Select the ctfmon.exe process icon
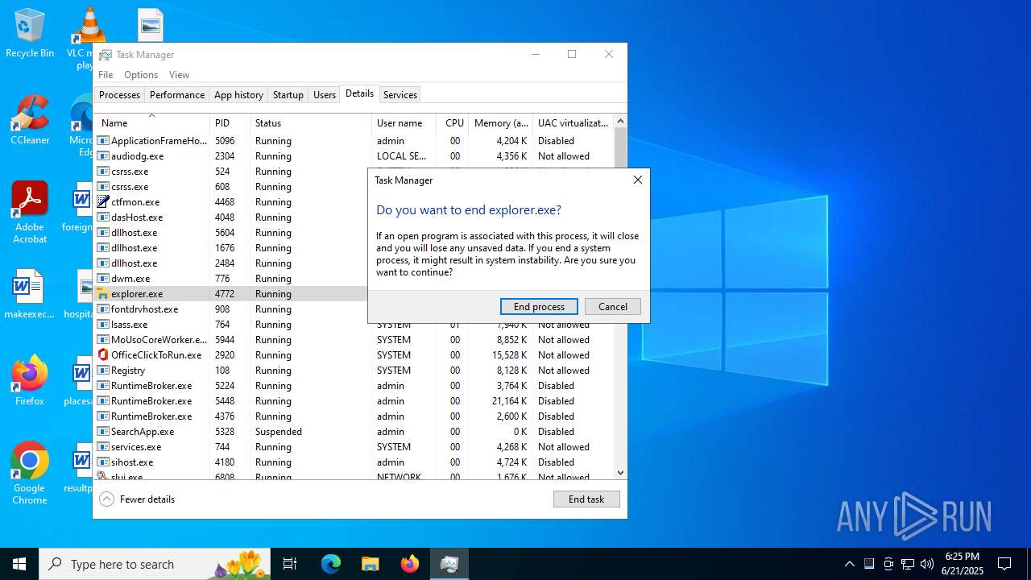The height and width of the screenshot is (580, 1031). pos(103,202)
